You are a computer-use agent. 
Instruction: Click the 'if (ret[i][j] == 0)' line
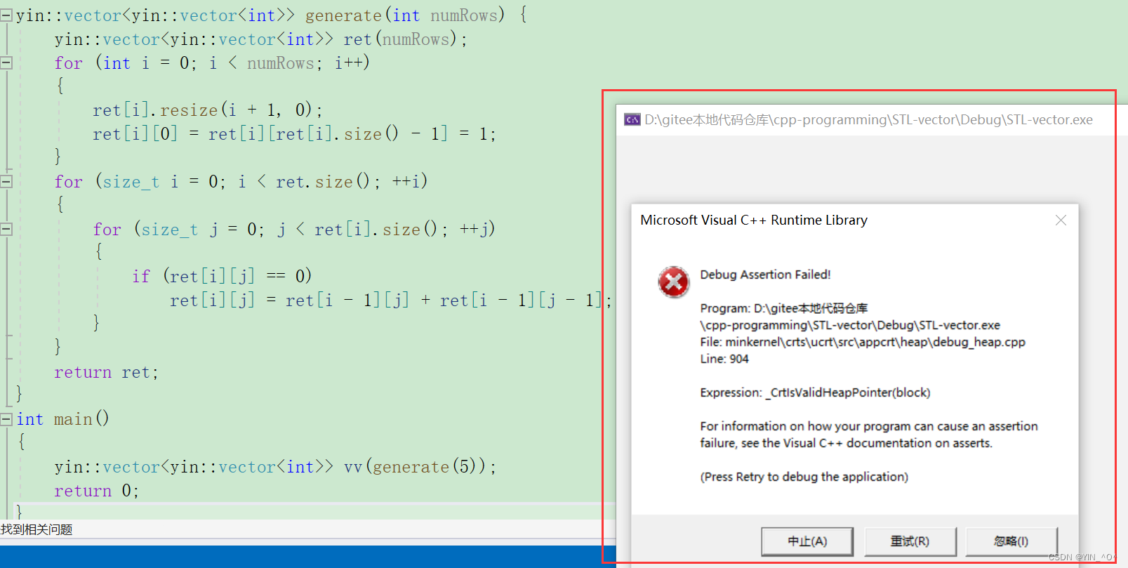point(222,276)
